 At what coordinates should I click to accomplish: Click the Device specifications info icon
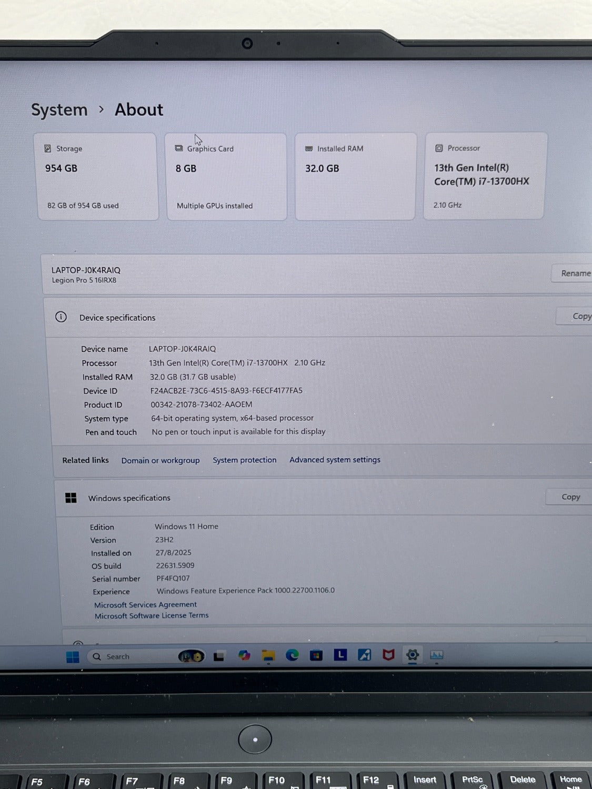62,317
